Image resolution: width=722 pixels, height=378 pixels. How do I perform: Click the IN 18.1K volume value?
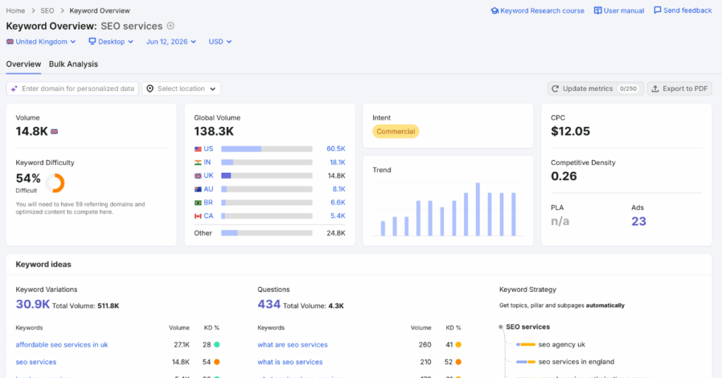[x=337, y=162]
